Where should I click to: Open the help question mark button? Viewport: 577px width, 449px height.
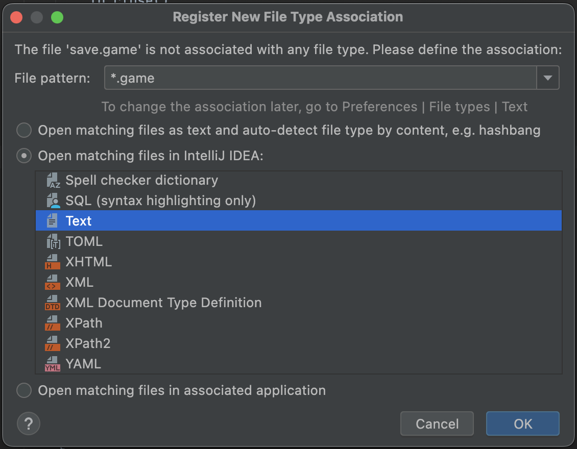point(29,423)
